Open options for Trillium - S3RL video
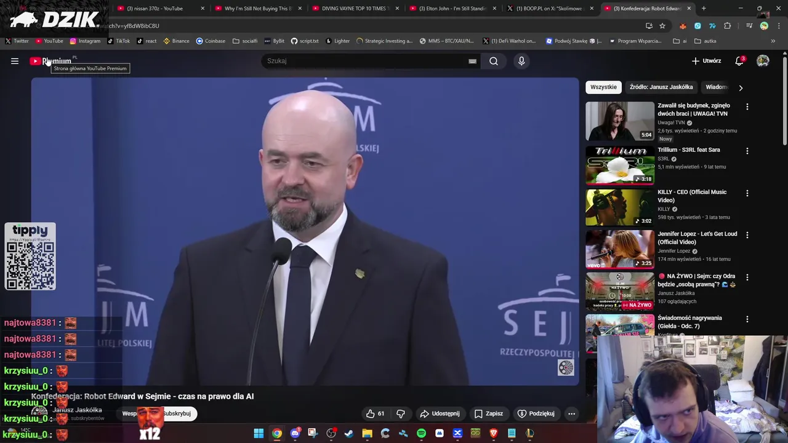Screen dimensions: 788x443 tap(747, 151)
